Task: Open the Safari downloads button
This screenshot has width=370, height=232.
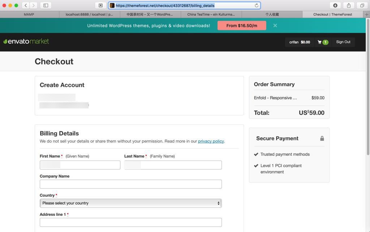Action: [x=335, y=5]
